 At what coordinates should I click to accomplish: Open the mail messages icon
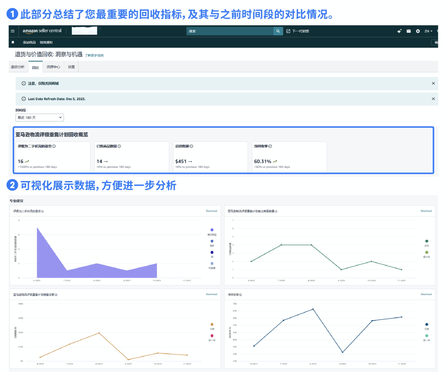(x=409, y=31)
